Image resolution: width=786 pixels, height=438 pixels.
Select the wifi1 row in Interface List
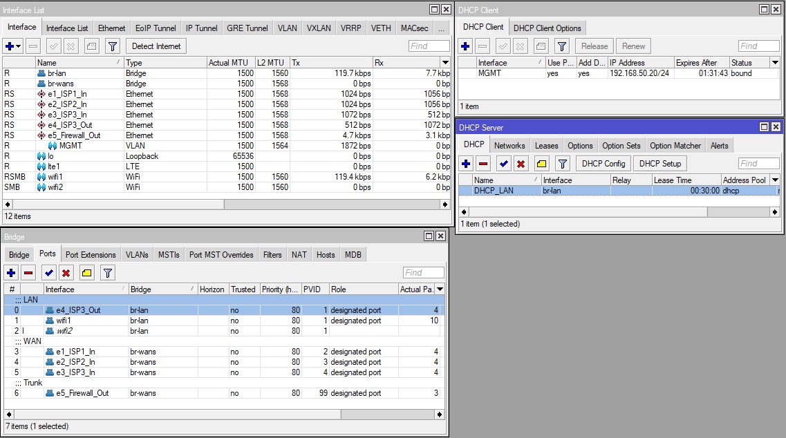click(226, 177)
